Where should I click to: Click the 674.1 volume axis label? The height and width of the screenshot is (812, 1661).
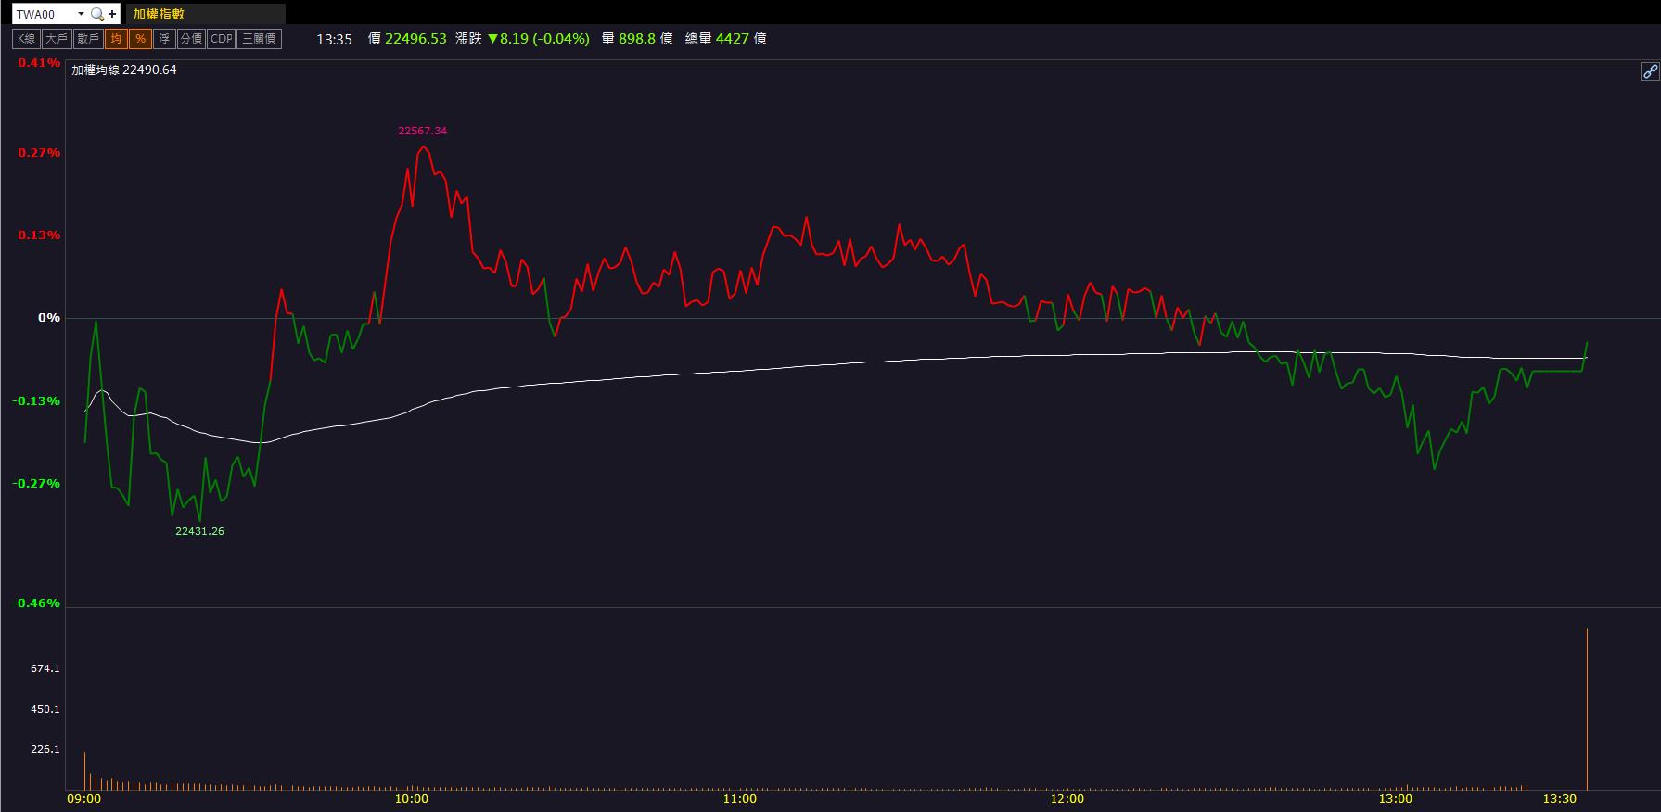click(45, 668)
